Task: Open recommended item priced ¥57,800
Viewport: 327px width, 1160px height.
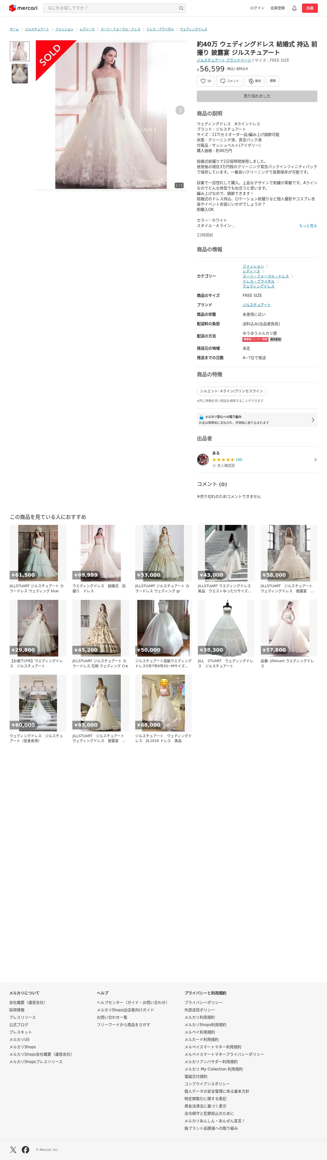Action: click(x=289, y=634)
